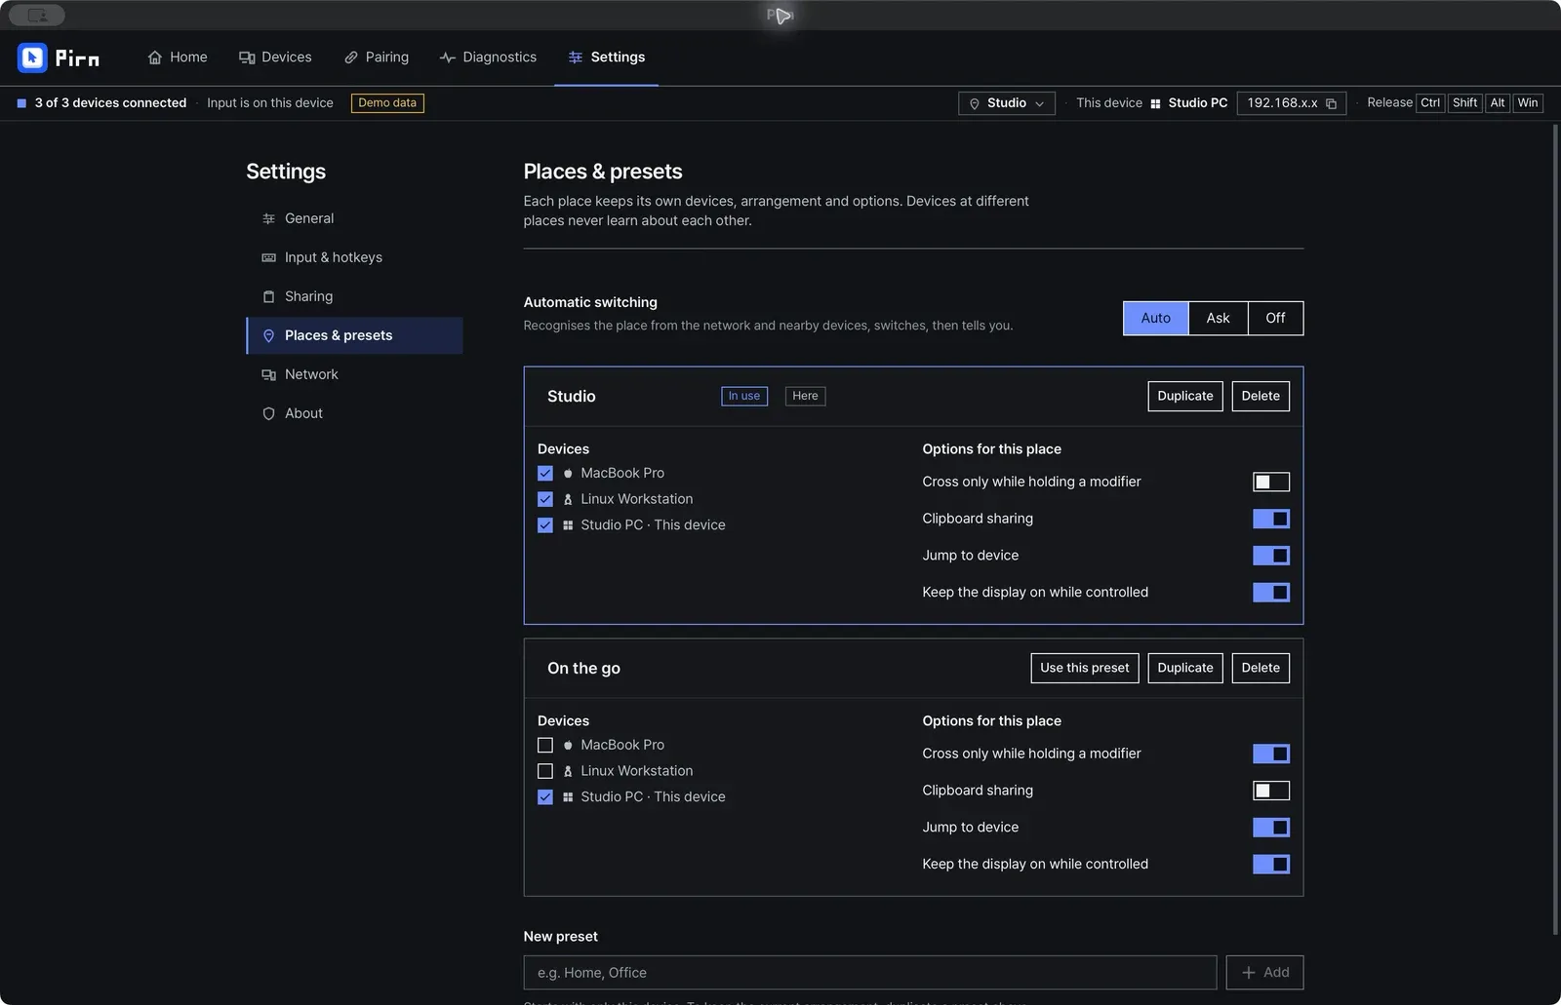Uncheck MacBook Pro in Studio devices
Viewport: 1561px width, 1005px height.
coord(545,473)
